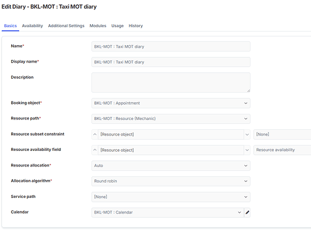Open the Booking object dropdown
Viewport: 311px width, 232px height.
point(171,103)
